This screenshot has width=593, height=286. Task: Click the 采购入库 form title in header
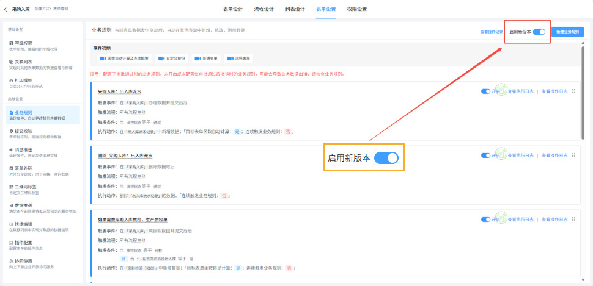(20, 9)
